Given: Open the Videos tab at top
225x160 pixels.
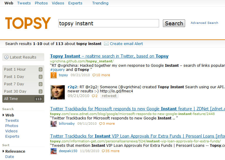Looking at the screenshot, I should point(58,3).
